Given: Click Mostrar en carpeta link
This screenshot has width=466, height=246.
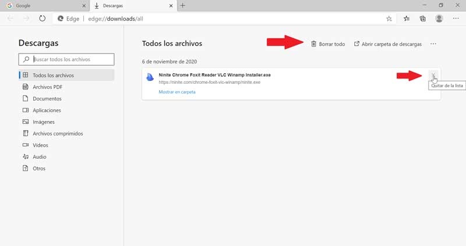Looking at the screenshot, I should tap(177, 92).
